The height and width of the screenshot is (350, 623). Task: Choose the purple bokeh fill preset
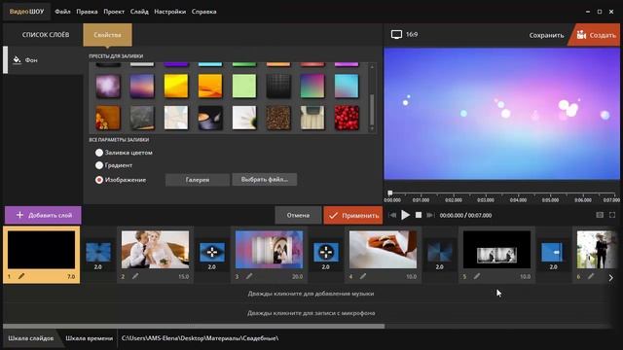tap(108, 86)
